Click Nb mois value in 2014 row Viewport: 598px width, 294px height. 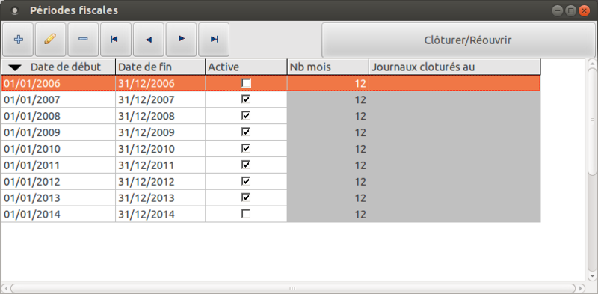[x=328, y=214]
